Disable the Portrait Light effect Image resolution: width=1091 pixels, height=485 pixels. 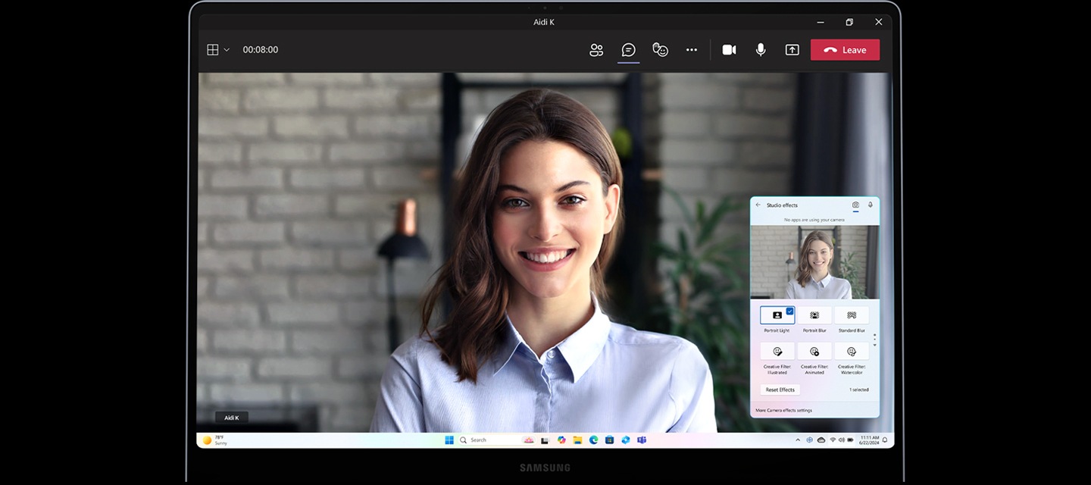777,315
